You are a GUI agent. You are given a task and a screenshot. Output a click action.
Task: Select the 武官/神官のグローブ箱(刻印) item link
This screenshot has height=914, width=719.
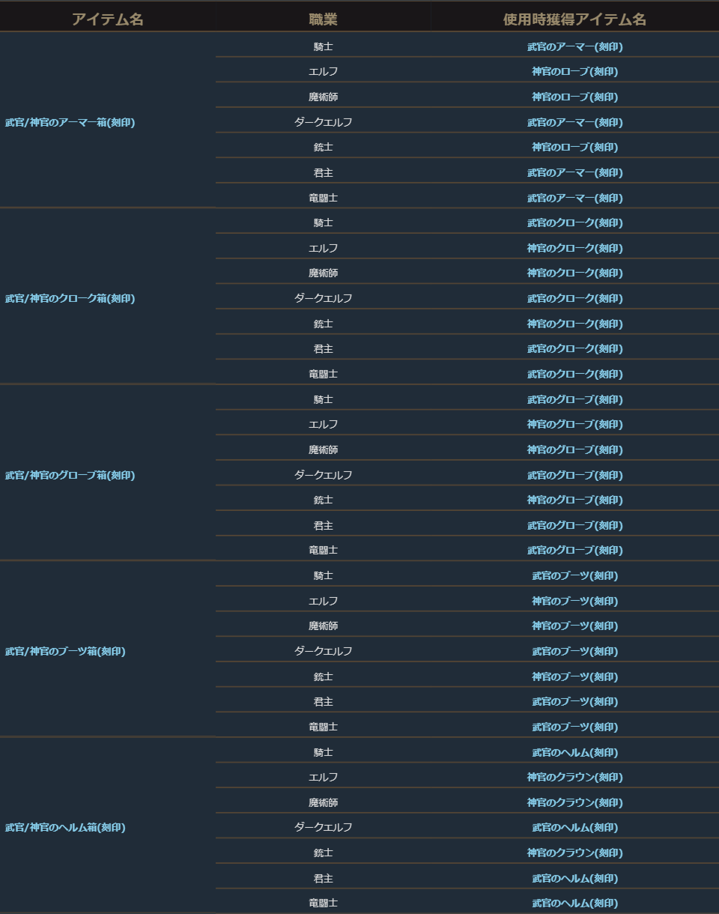coord(70,476)
